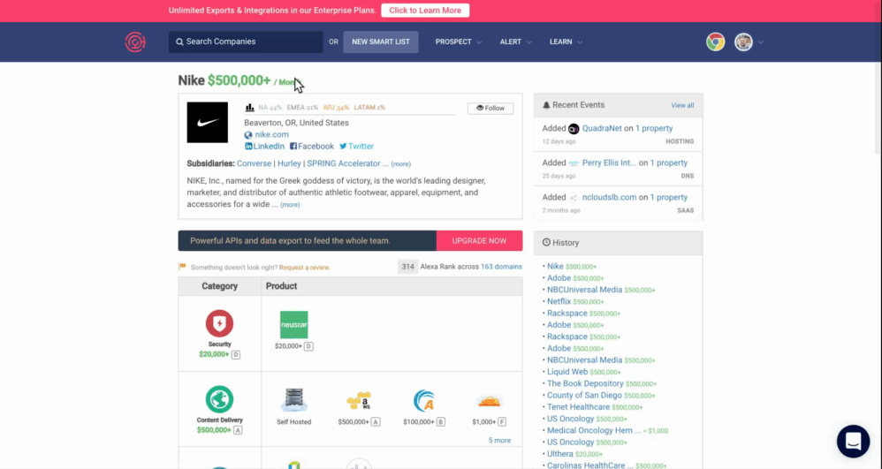Click the Perry Ellis logo icon
The width and height of the screenshot is (882, 469).
[x=574, y=163]
